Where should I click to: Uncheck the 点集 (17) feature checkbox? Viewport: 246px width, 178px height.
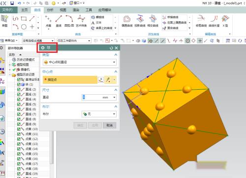coord(19,164)
